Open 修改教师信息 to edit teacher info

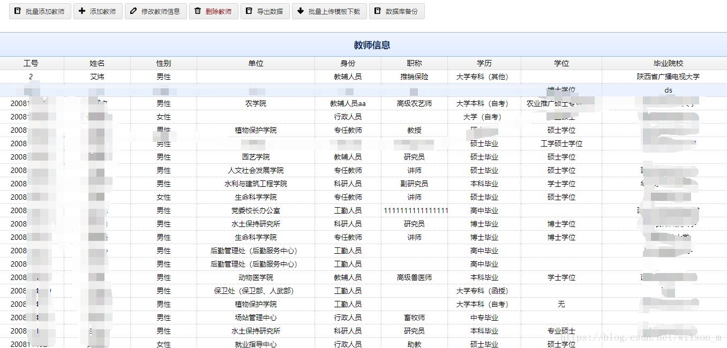click(x=155, y=11)
